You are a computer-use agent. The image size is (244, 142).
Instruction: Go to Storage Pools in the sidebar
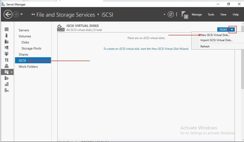tap(31, 48)
